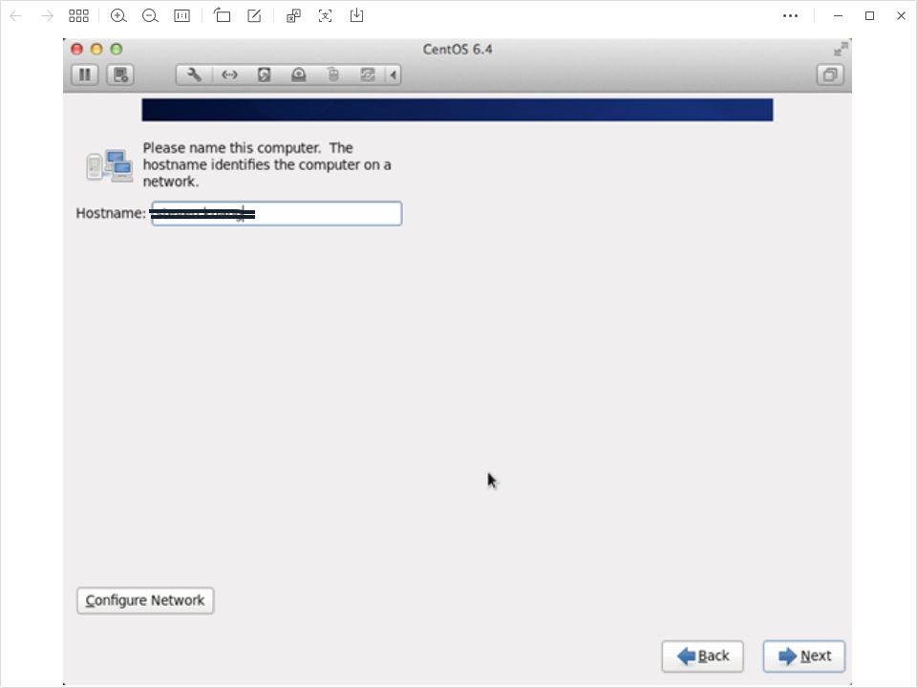
Task: Click the network adapter arrows icon
Action: coord(229,75)
